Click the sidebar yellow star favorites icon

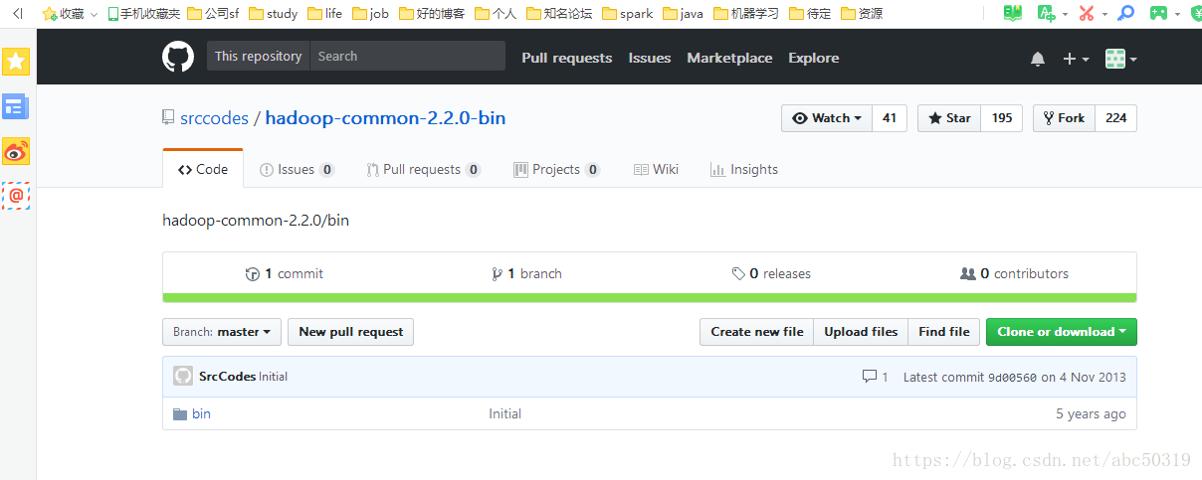[16, 63]
